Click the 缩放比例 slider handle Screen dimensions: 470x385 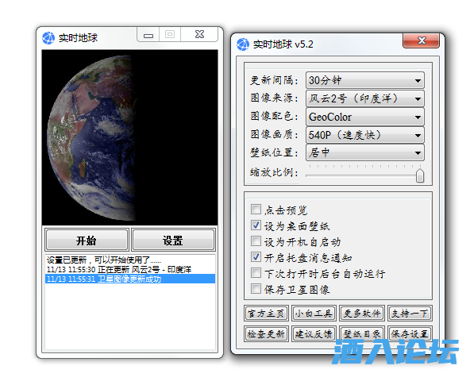click(x=420, y=175)
